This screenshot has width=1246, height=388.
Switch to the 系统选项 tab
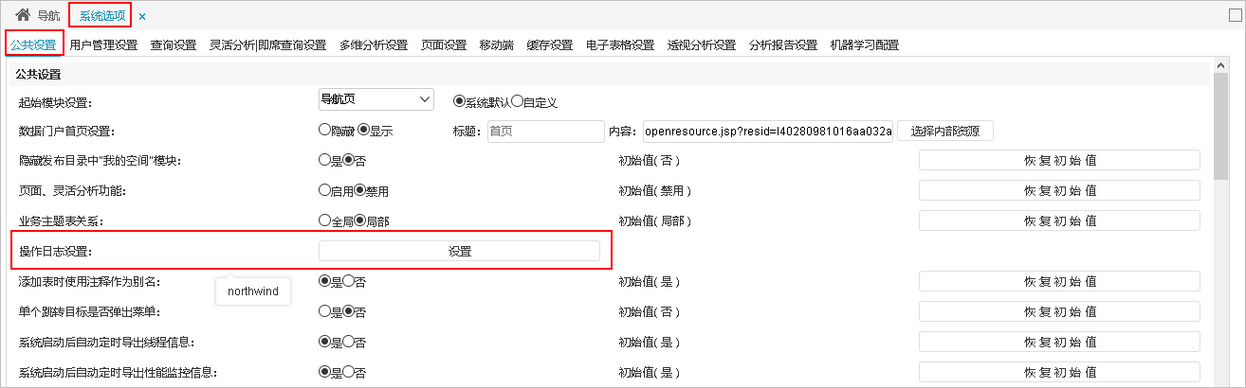click(101, 16)
